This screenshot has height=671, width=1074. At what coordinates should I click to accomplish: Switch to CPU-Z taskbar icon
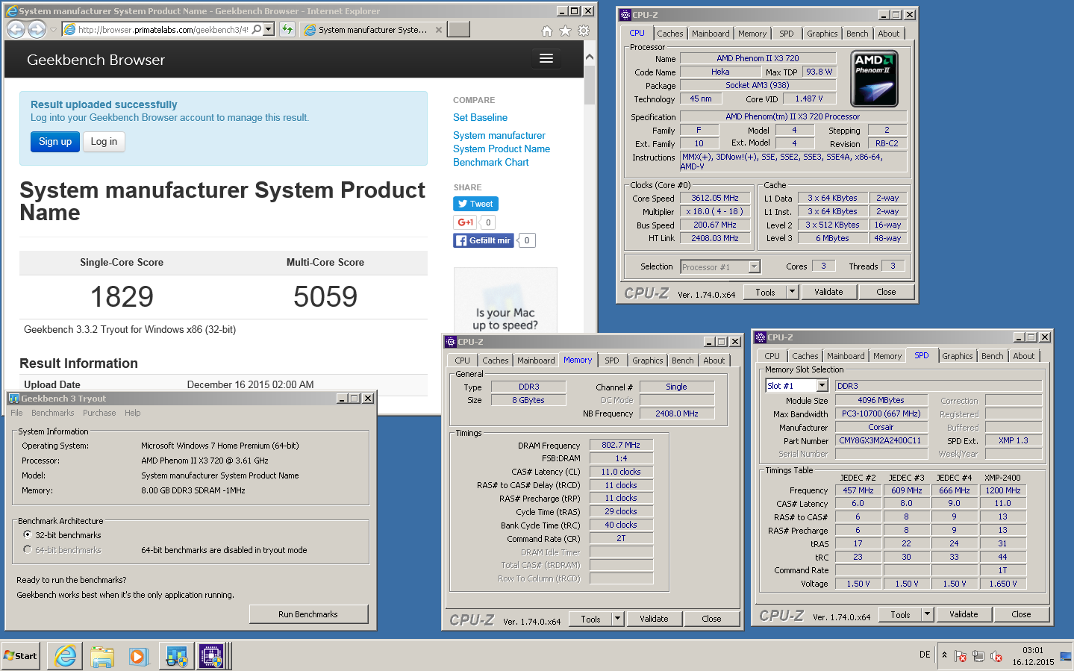coord(212,656)
